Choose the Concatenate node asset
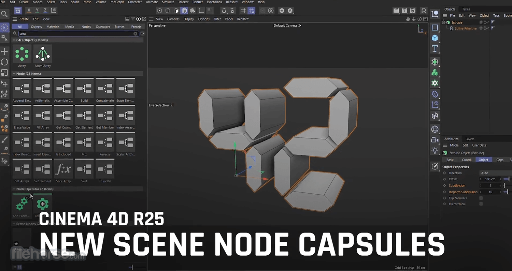The image size is (512, 271). [105, 91]
